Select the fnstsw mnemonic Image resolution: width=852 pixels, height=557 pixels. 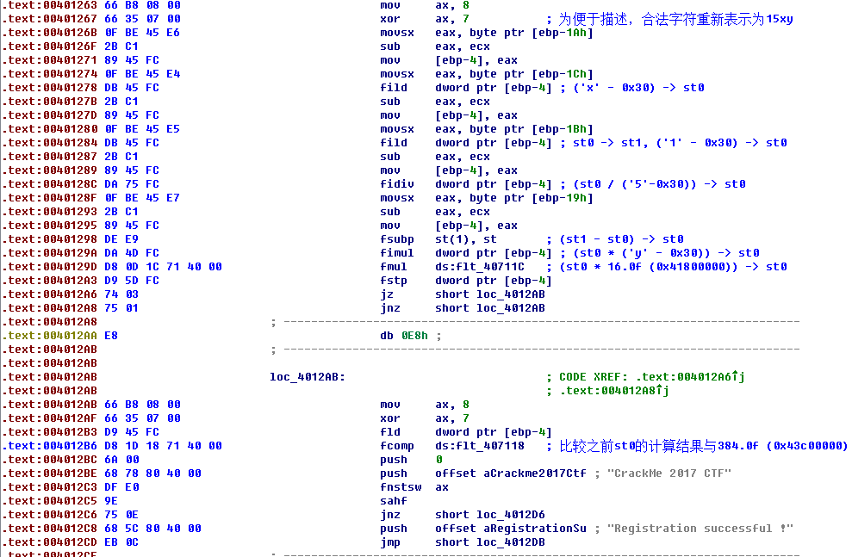click(x=401, y=487)
